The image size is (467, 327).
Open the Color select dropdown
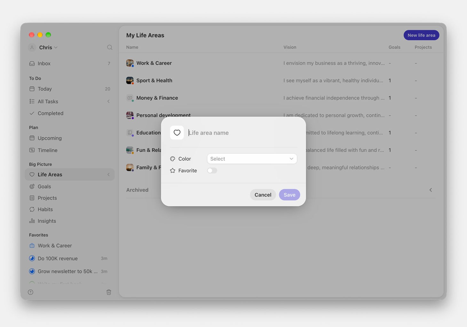252,159
